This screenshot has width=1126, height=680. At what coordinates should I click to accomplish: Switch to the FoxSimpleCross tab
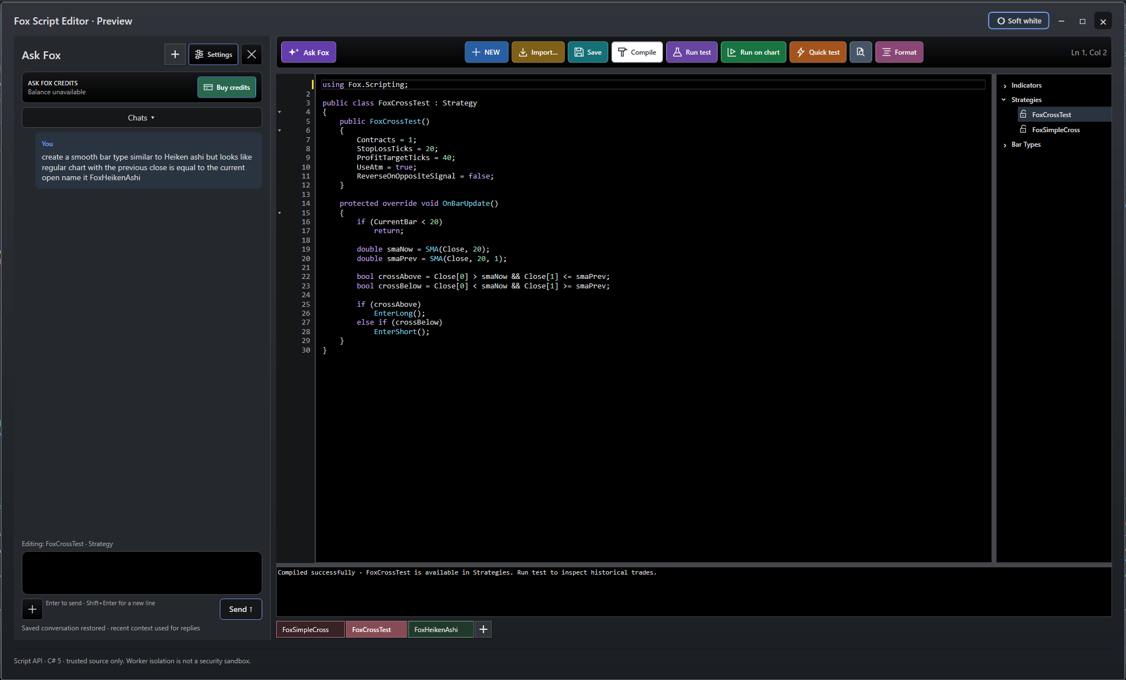(x=310, y=629)
